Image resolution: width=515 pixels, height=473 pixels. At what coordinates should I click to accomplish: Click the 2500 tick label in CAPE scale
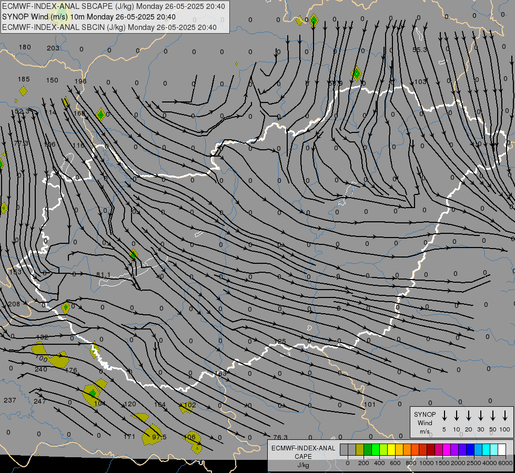point(473,463)
